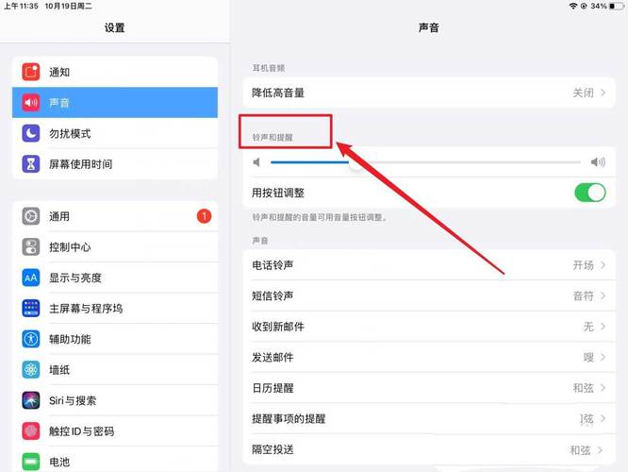Tap the Wi-Fi status icon
Image resolution: width=628 pixels, height=472 pixels.
point(573,6)
